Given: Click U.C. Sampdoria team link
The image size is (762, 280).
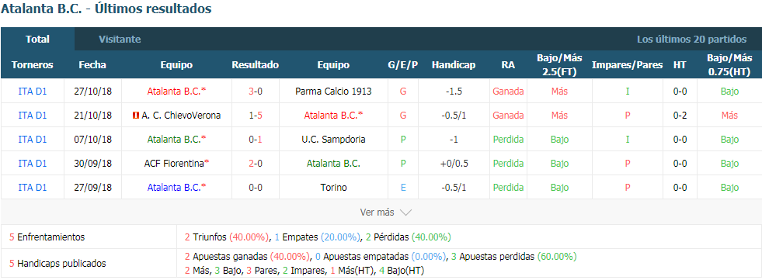Looking at the screenshot, I should point(333,140).
